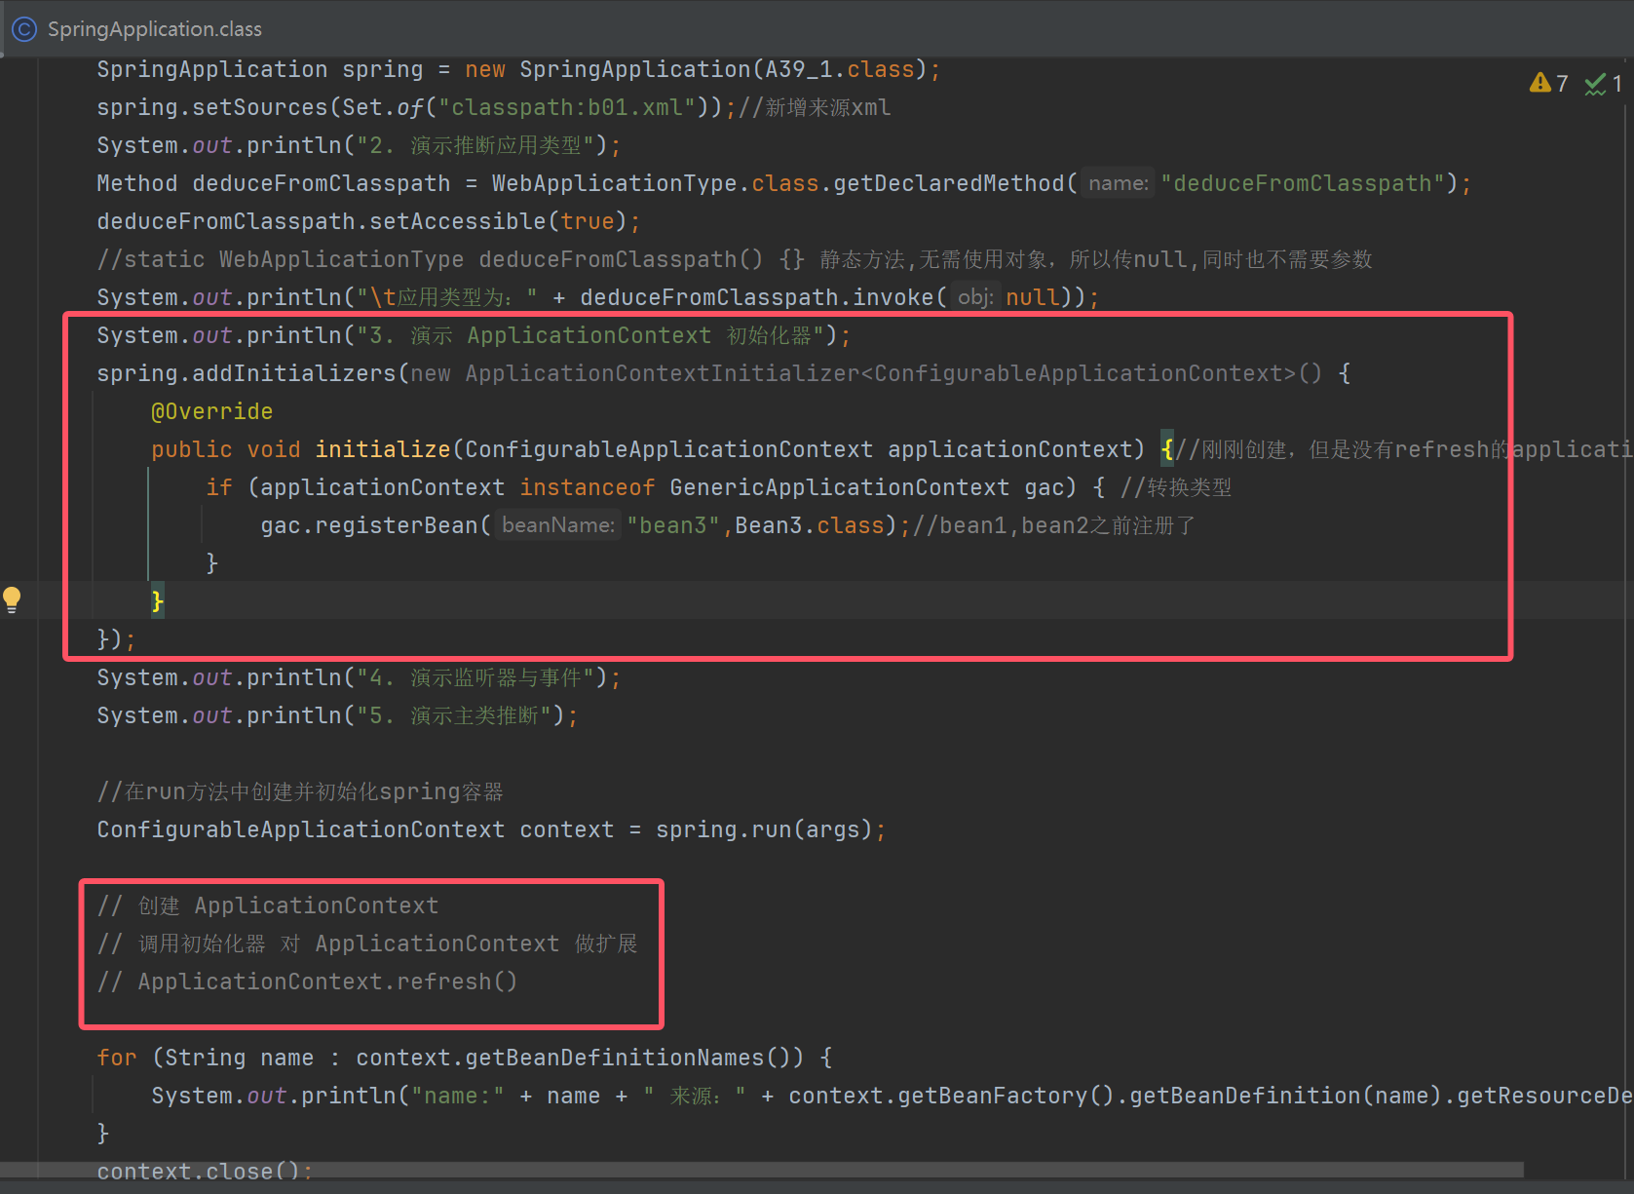Click comment '//在run方法中创建并初始化spring容器'
The height and width of the screenshot is (1194, 1634).
[300, 791]
